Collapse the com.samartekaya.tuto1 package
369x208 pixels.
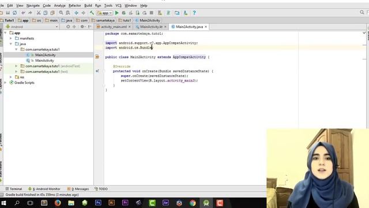(16, 49)
